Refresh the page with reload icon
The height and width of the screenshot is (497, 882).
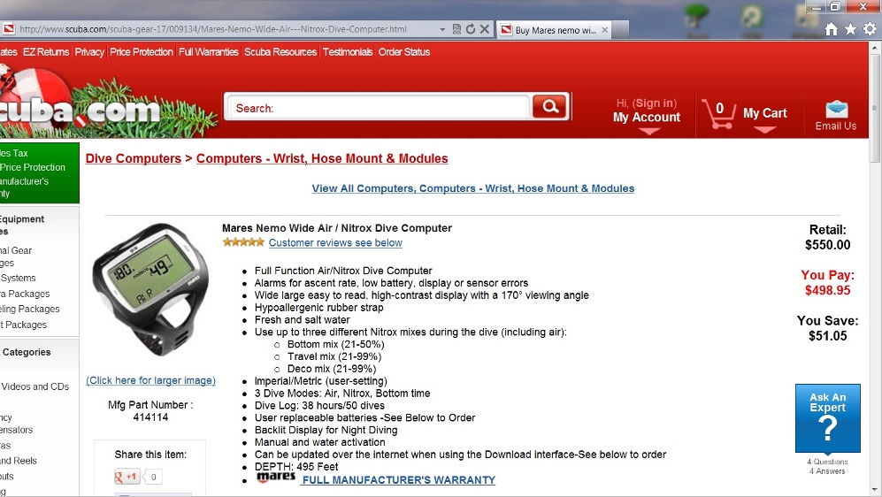pyautogui.click(x=471, y=29)
